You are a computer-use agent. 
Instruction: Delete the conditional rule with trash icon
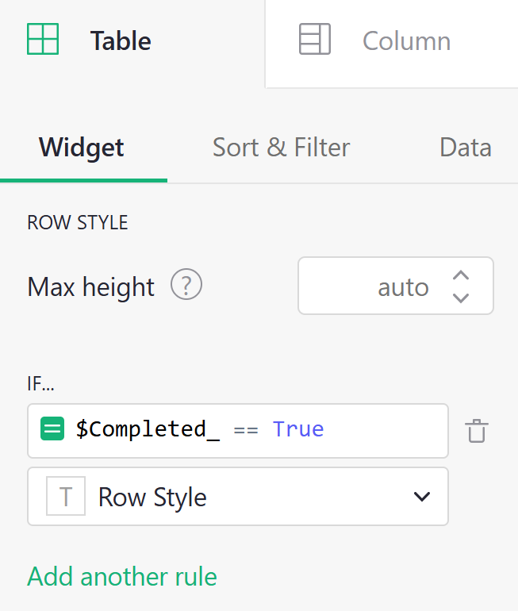tap(477, 431)
